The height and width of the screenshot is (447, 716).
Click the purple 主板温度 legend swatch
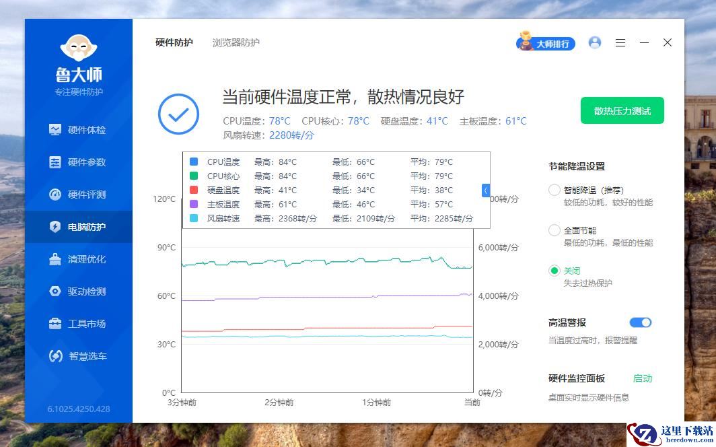click(x=194, y=204)
